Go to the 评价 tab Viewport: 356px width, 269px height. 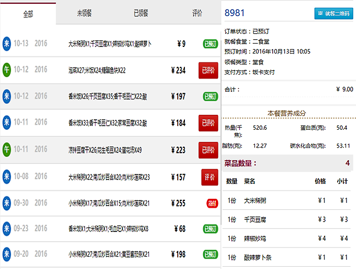point(196,14)
